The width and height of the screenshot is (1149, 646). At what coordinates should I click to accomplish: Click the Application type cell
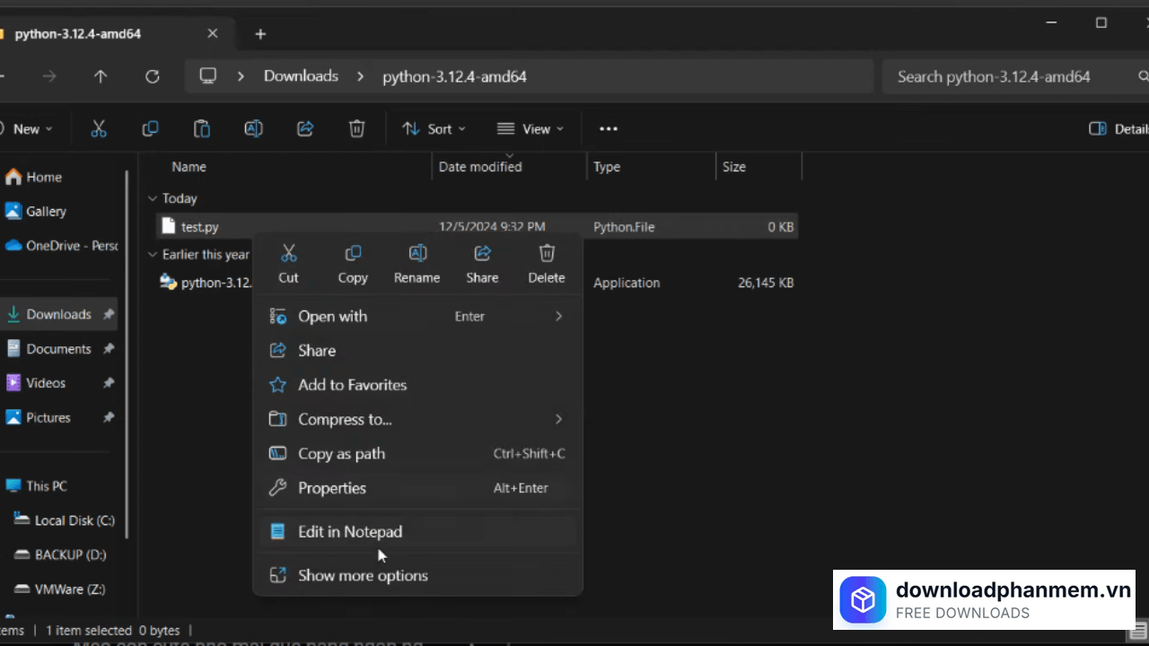[627, 283]
